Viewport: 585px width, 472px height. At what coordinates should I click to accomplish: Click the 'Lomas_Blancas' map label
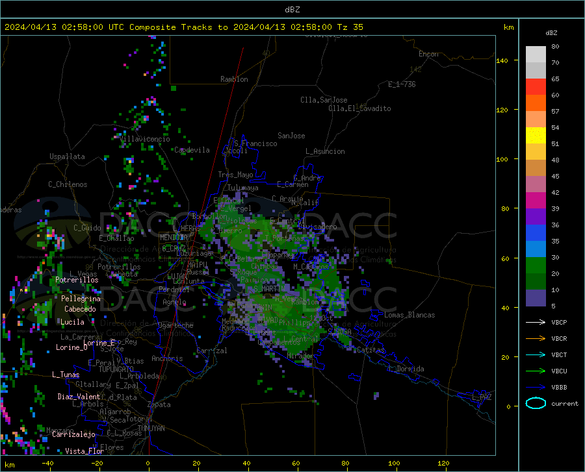(409, 315)
